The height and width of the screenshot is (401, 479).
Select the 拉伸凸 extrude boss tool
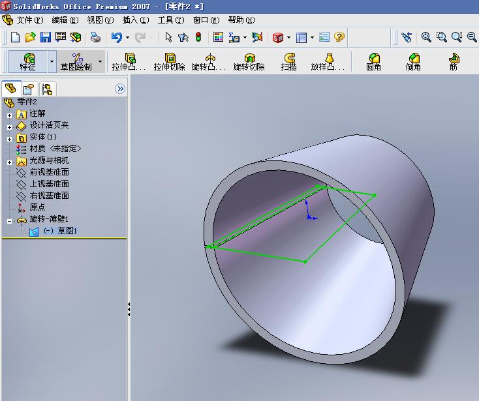129,62
